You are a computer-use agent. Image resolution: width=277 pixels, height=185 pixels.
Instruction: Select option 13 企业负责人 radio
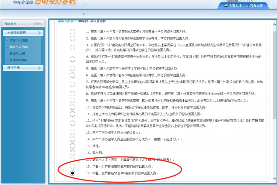point(72,132)
